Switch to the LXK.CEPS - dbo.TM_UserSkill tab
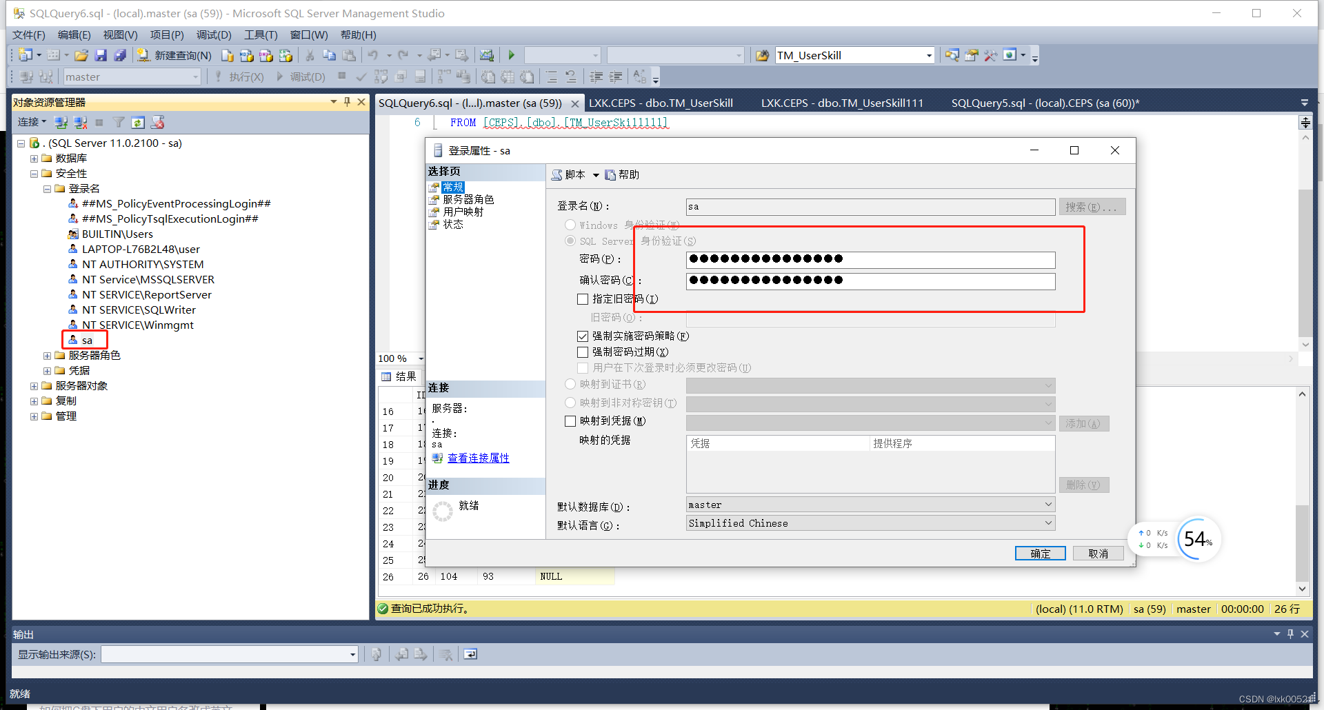The height and width of the screenshot is (710, 1324). [661, 102]
